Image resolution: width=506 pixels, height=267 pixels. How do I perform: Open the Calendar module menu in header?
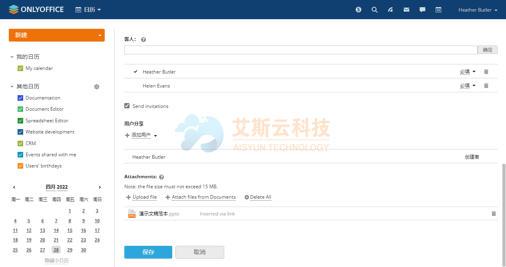88,10
